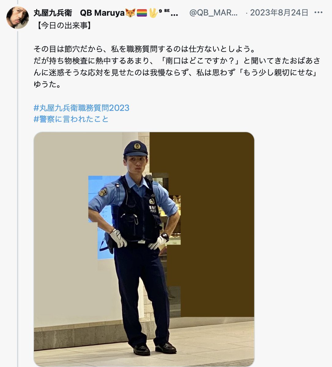Click the fox emoji in the display name

click(130, 13)
